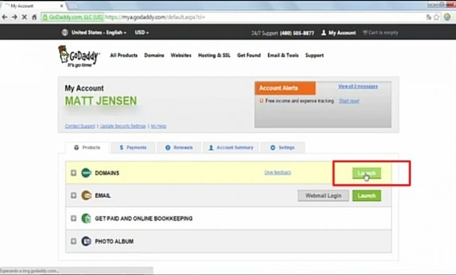Screen dimensions: 456x275
Task: Open the browser menu icon at toolbar end
Action: 448,17
